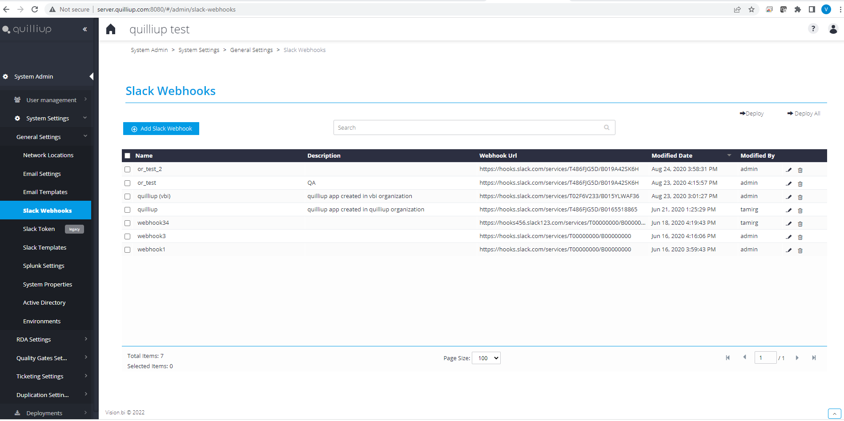The width and height of the screenshot is (844, 421).
Task: Click the Search input field
Action: pos(474,127)
